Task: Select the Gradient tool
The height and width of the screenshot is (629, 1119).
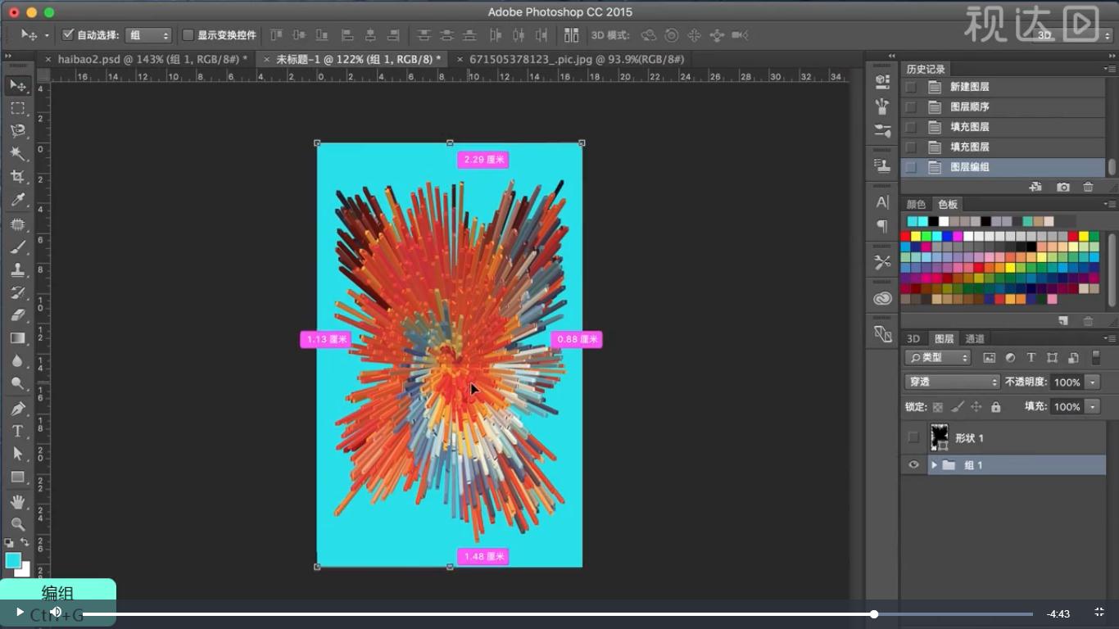Action: point(17,338)
